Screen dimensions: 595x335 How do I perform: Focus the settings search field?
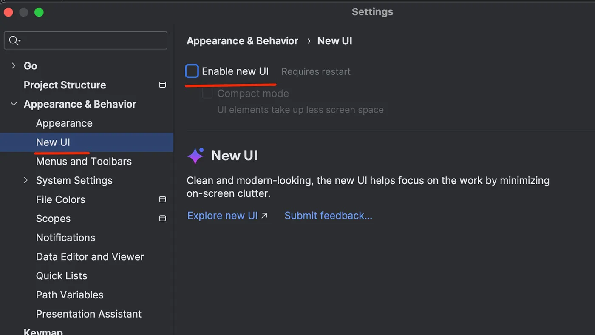91,41
